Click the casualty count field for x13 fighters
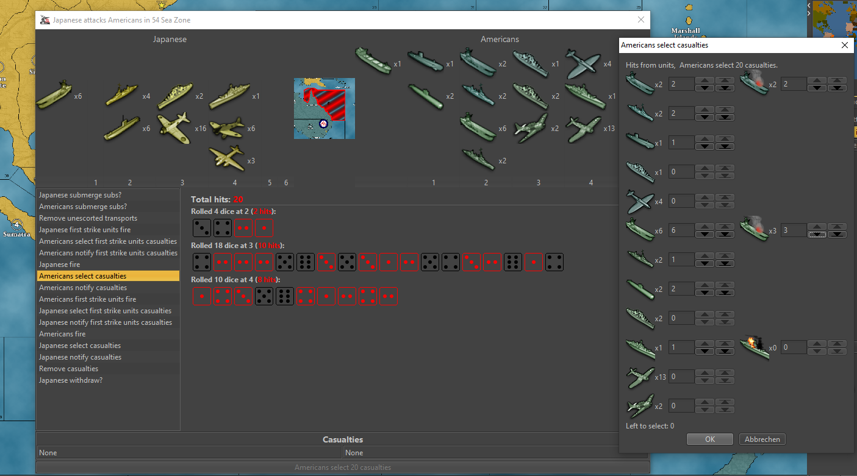Screen dimensions: 857x476 pos(681,377)
